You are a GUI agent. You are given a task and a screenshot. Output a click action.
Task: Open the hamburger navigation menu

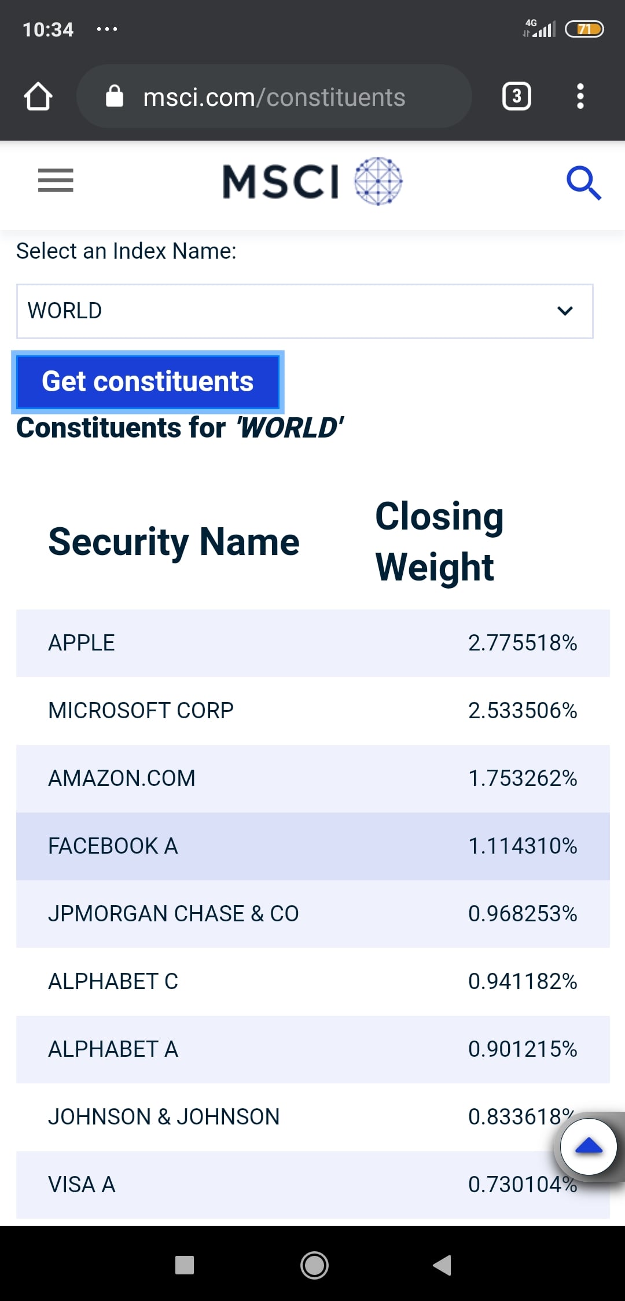tap(56, 180)
